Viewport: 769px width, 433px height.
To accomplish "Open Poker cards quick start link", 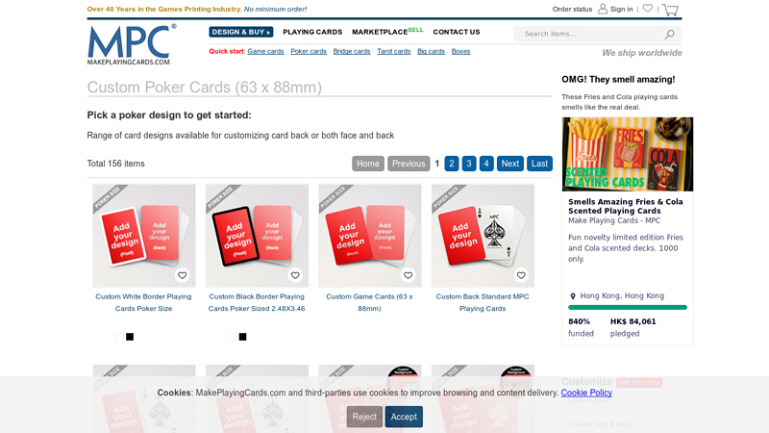I will [309, 51].
